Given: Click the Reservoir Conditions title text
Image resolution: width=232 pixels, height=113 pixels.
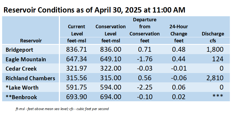Looking at the screenshot, I should coord(94,10).
